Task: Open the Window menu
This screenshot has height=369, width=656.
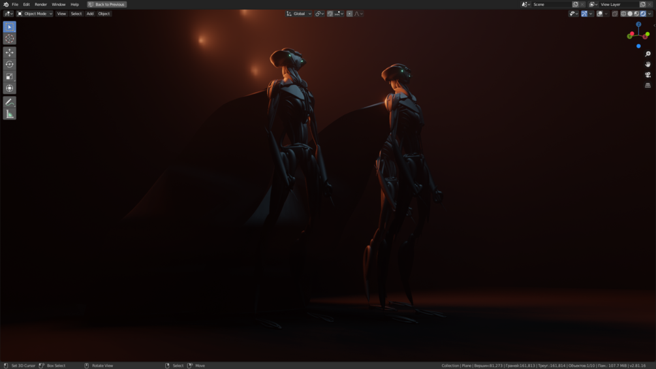Action: click(x=59, y=4)
